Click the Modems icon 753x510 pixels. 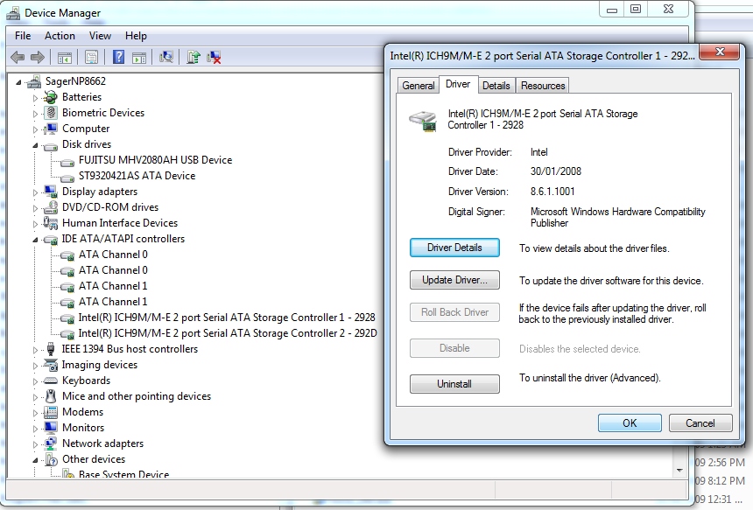click(51, 412)
